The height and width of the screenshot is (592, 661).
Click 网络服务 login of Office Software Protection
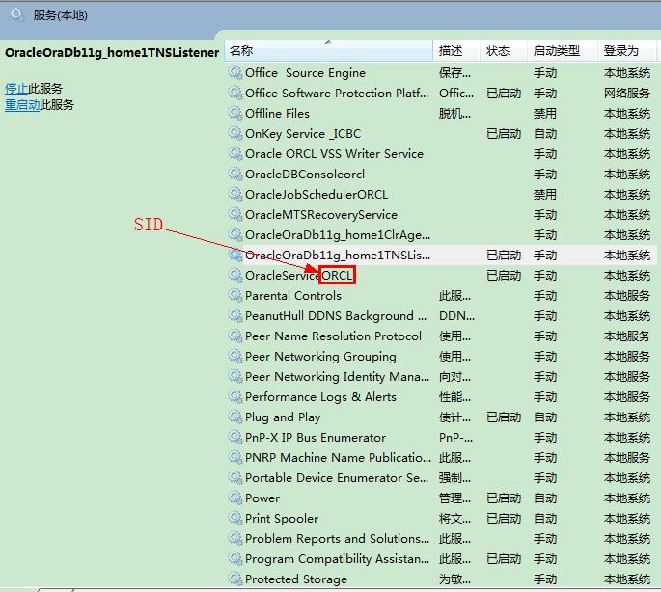coord(627,94)
